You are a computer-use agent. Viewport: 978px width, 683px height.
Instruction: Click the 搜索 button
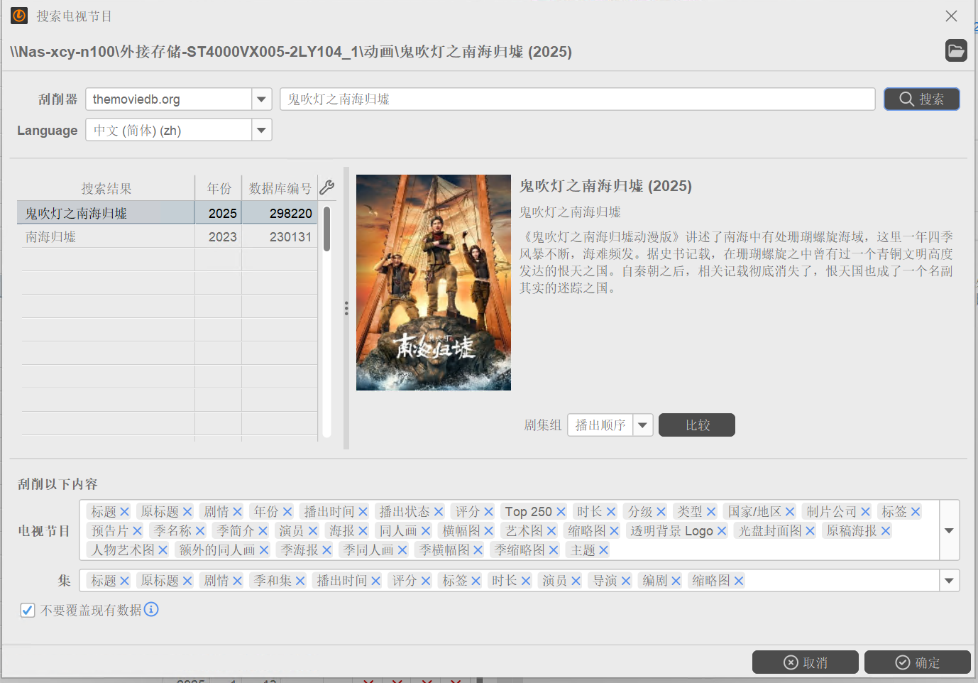click(922, 99)
